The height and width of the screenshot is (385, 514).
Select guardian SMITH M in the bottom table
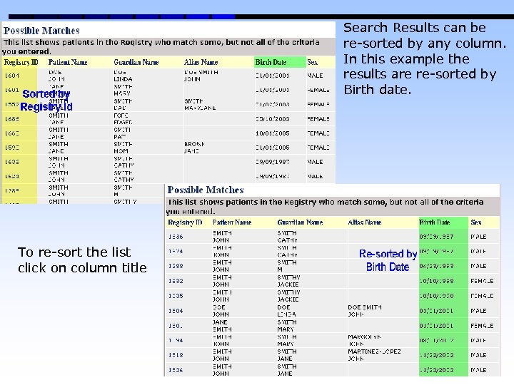(x=287, y=266)
